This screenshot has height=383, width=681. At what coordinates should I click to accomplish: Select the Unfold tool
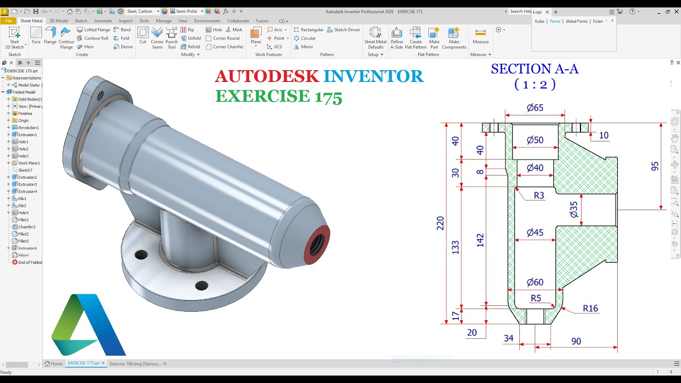point(190,38)
